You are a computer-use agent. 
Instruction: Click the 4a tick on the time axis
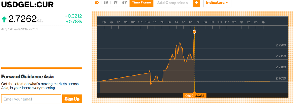click(176, 22)
